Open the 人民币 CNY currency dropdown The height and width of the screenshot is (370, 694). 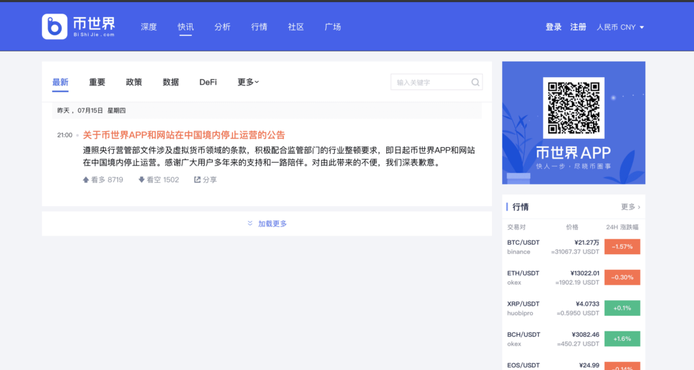point(620,27)
